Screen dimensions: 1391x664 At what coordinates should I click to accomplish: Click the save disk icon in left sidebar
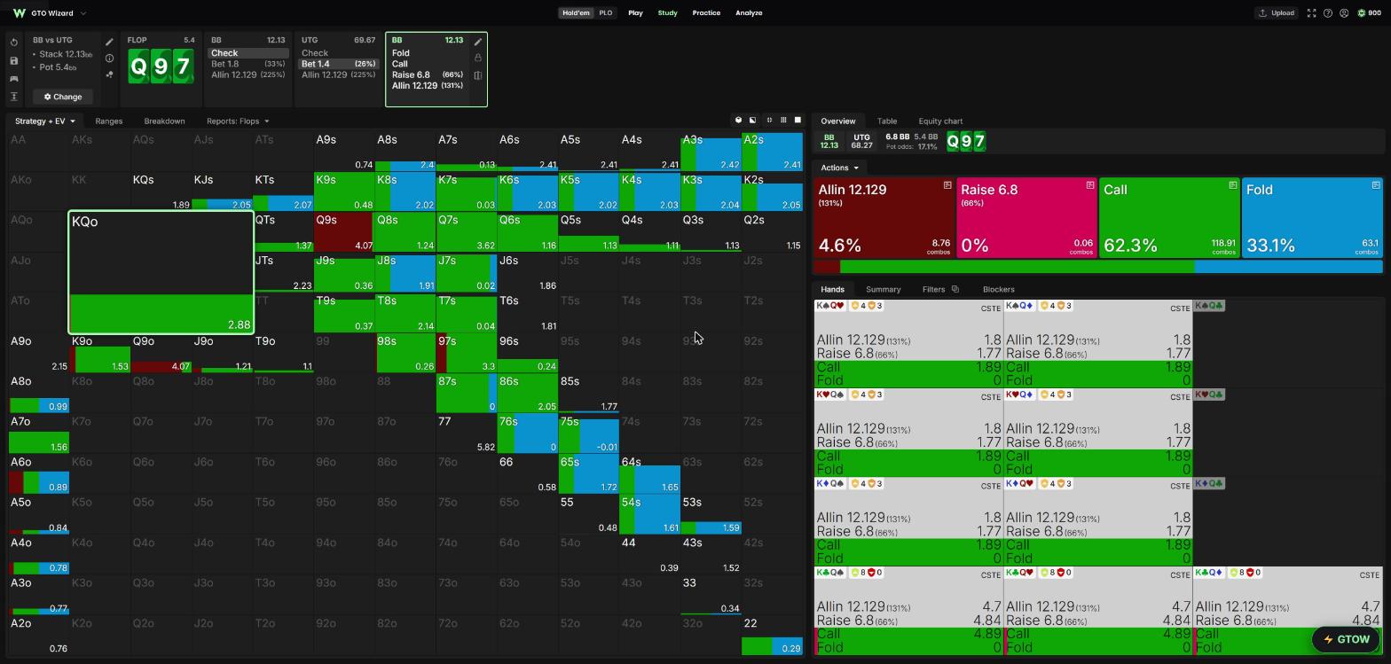pos(14,61)
